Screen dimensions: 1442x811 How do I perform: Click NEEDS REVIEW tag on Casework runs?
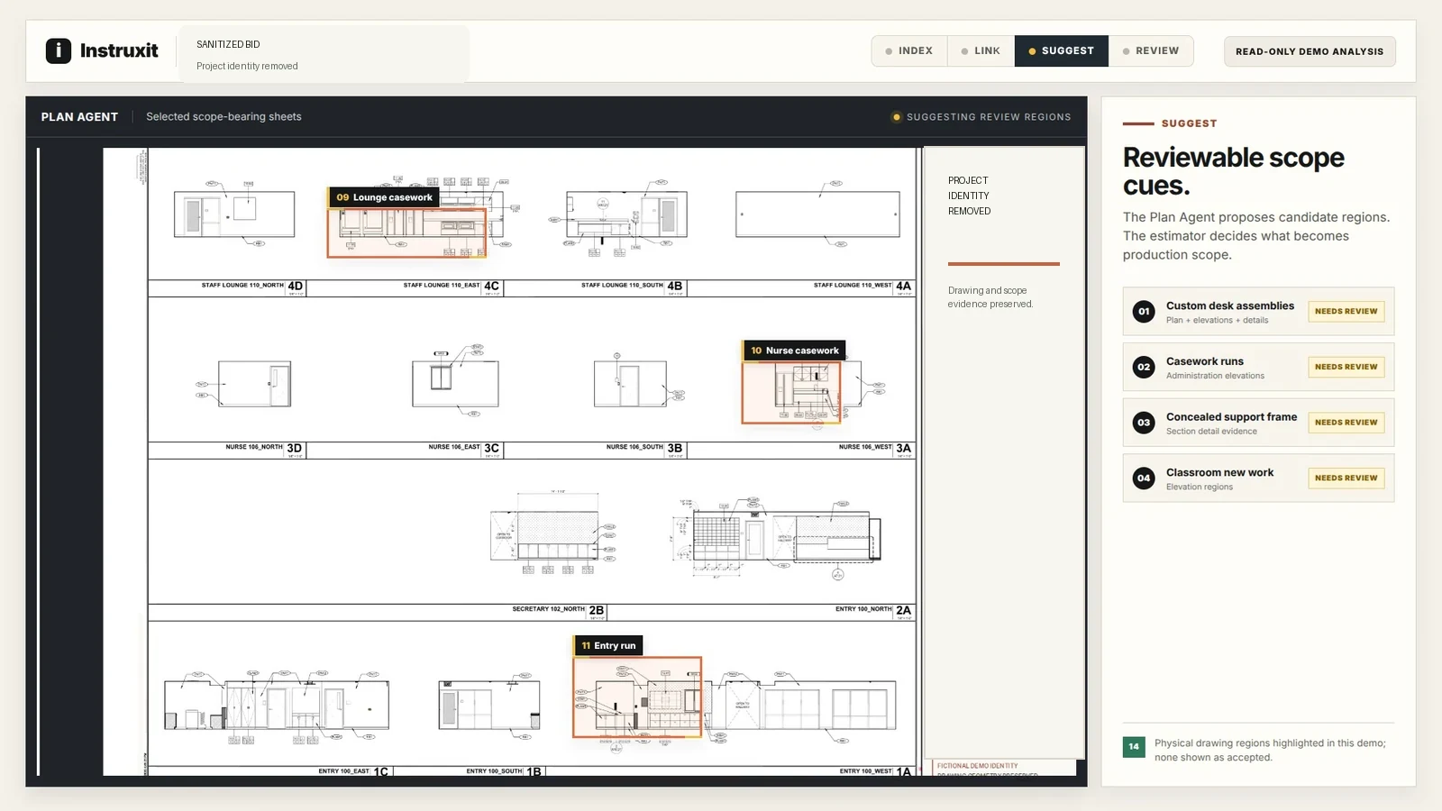point(1346,367)
